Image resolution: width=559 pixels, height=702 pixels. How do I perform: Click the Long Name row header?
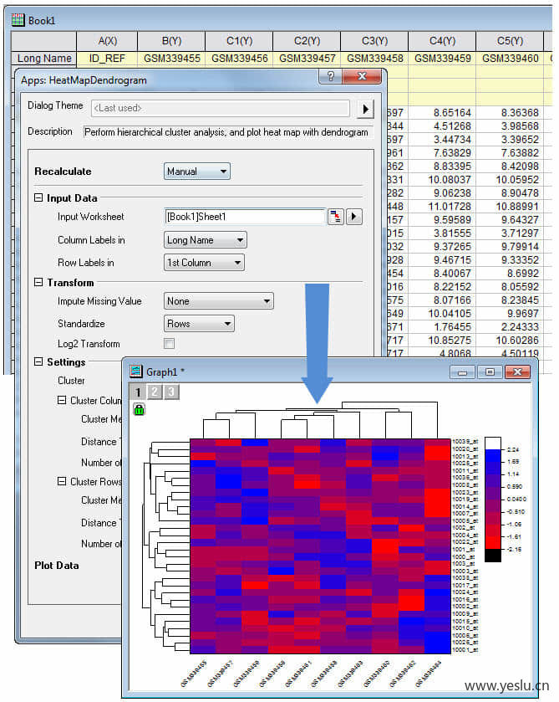(x=43, y=59)
